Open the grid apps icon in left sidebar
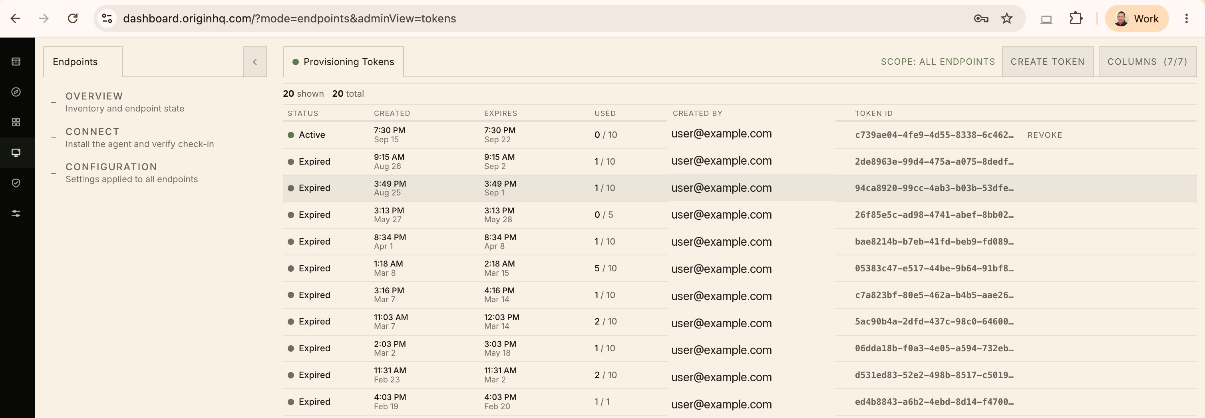The height and width of the screenshot is (418, 1205). [x=16, y=122]
